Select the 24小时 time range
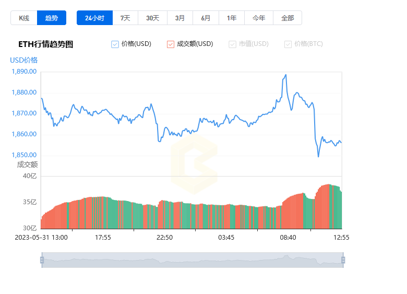 [x=95, y=18]
